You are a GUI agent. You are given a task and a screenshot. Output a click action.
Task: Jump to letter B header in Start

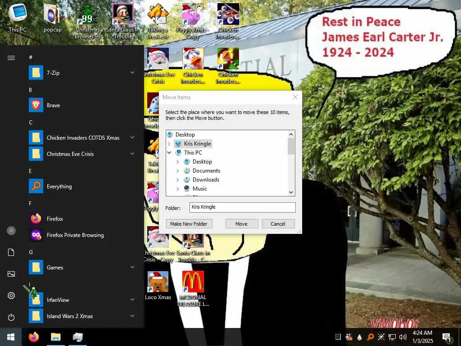(x=30, y=90)
